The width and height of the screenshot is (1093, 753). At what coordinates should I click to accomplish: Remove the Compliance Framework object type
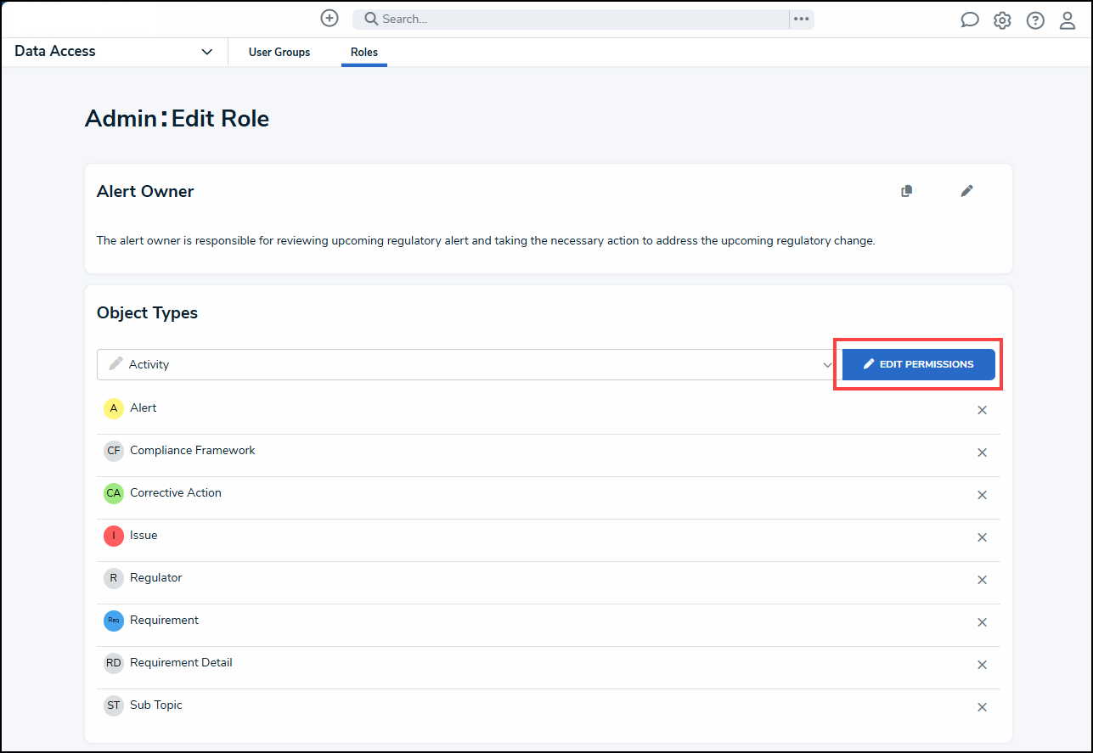pos(982,452)
